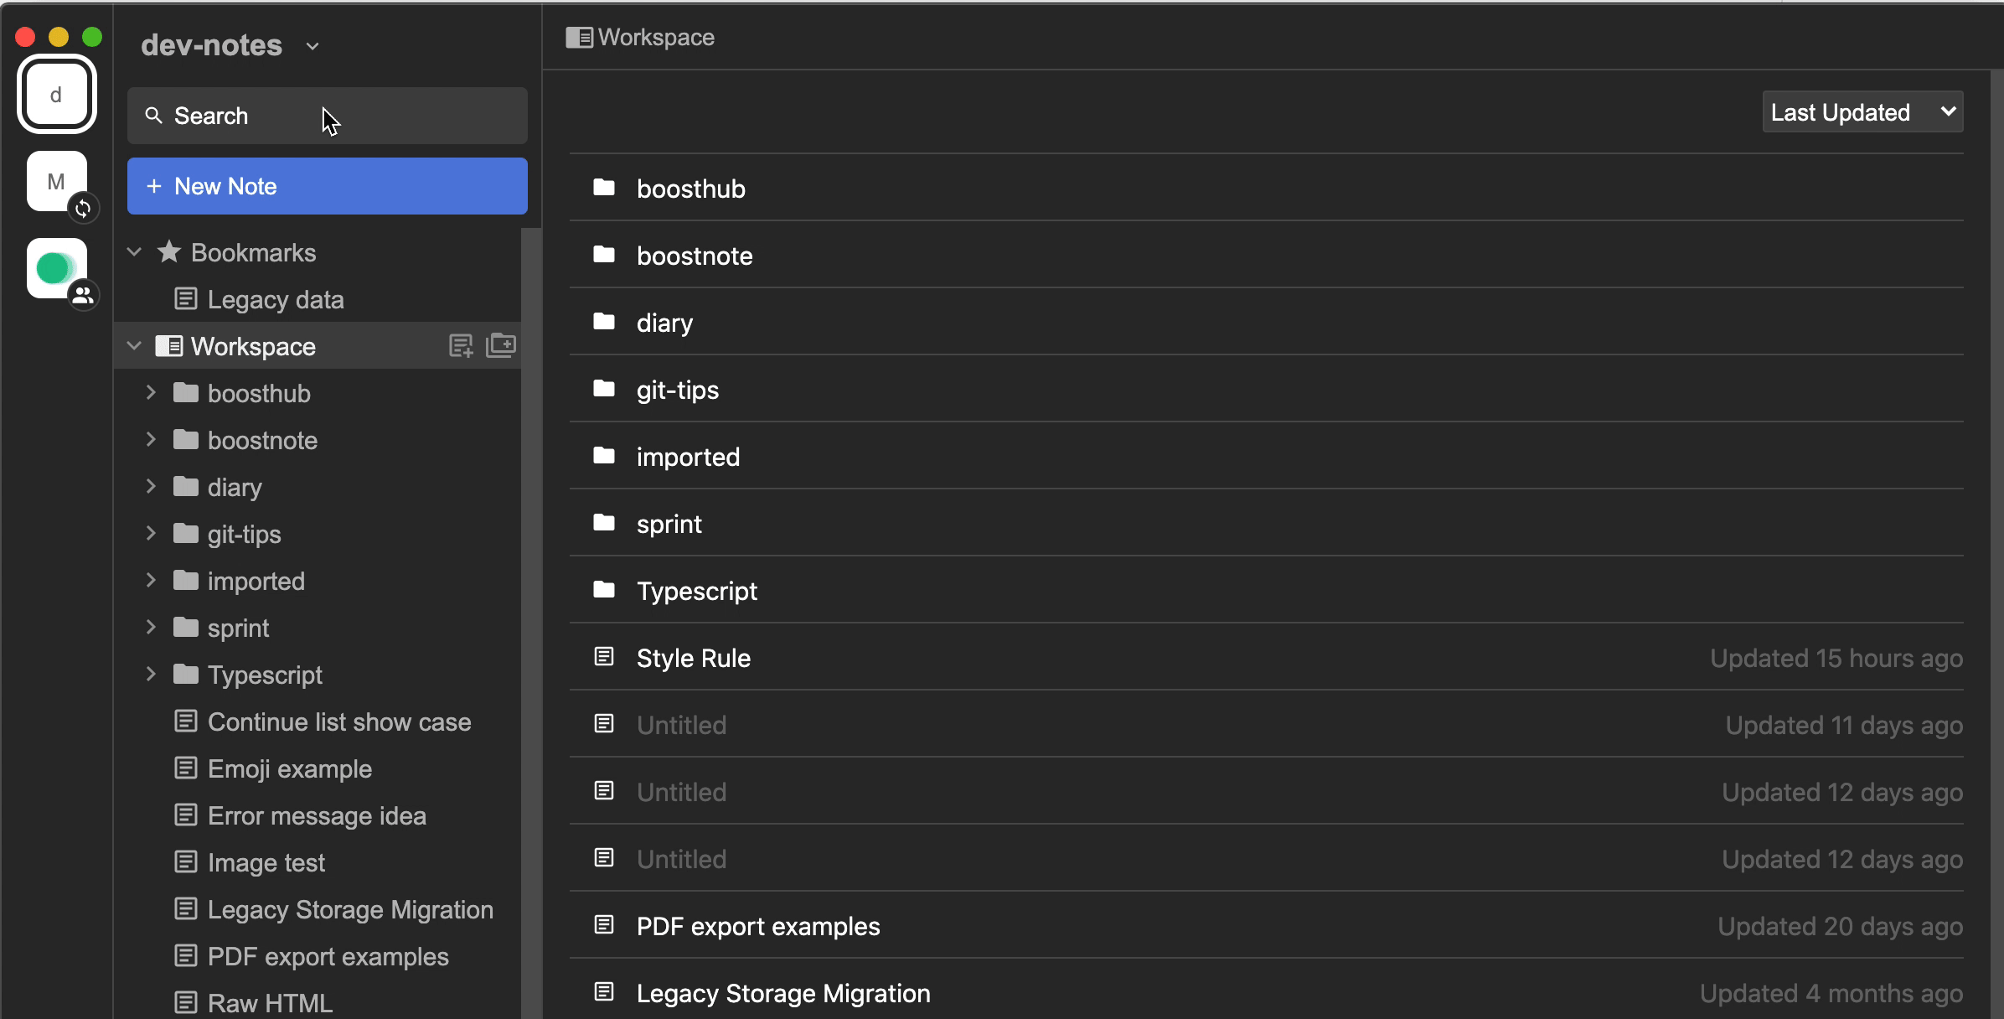2004x1019 pixels.
Task: Click Workspace icon in top breadcrumb
Action: [x=579, y=38]
